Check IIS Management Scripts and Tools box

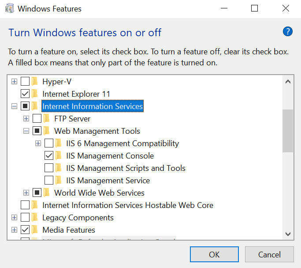tap(49, 168)
